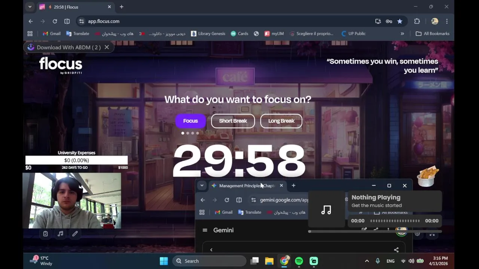This screenshot has height=269, width=479.
Task: Open the All Bookmarks folder
Action: (433, 34)
